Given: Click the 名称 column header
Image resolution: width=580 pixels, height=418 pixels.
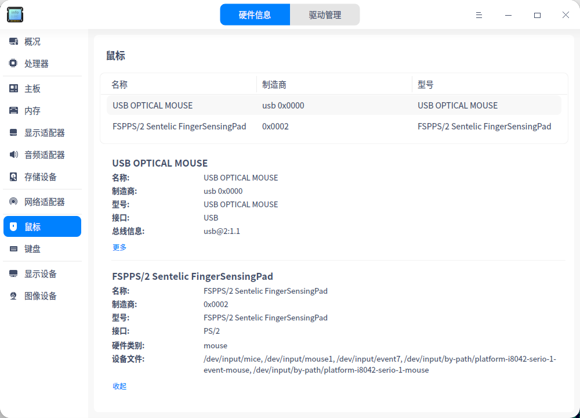Looking at the screenshot, I should (119, 84).
